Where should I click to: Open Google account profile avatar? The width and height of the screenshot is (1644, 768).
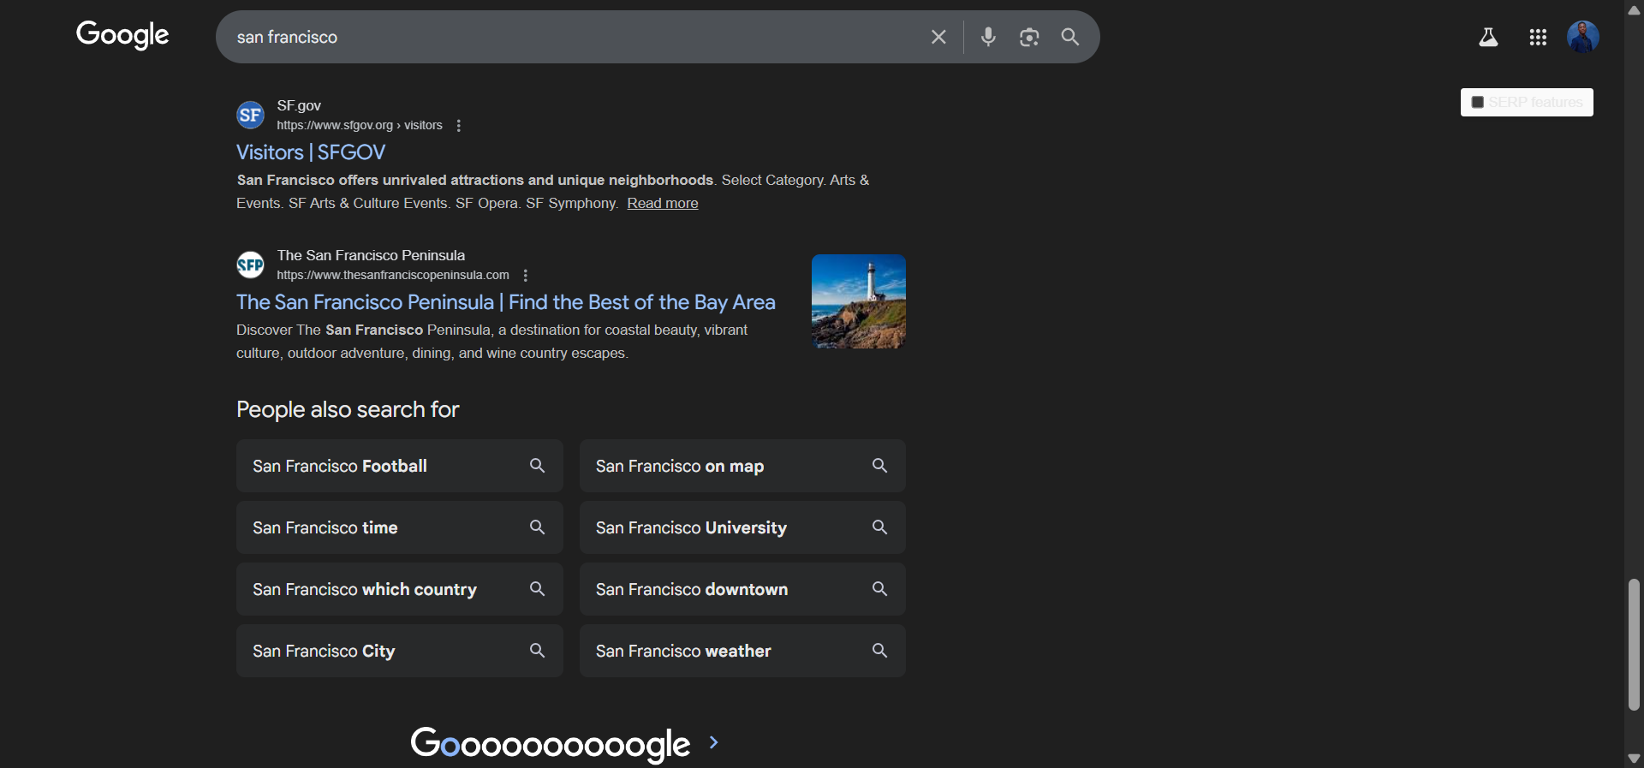(x=1583, y=37)
